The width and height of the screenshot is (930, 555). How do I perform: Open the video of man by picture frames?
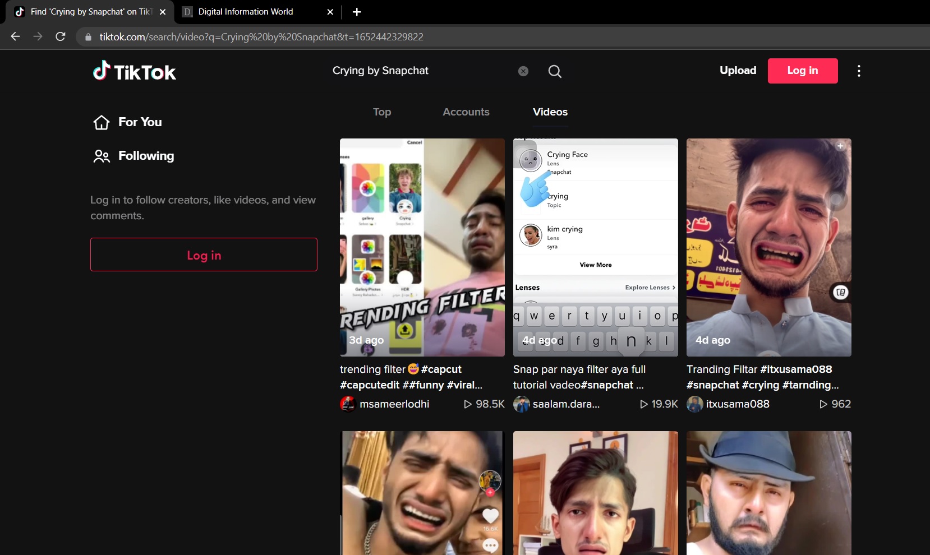[x=596, y=493]
